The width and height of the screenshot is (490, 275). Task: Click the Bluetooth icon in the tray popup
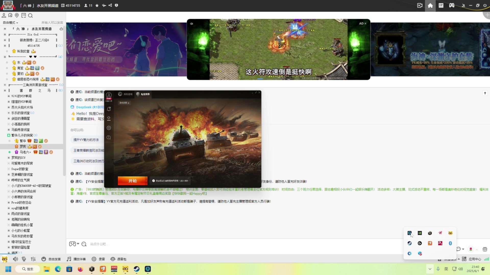tap(450, 243)
